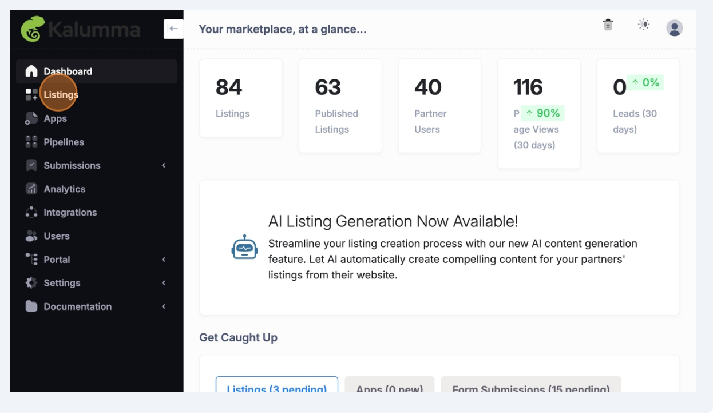This screenshot has width=713, height=414.
Task: Click 'Your marketplace, at a glance...' title
Action: 283,29
